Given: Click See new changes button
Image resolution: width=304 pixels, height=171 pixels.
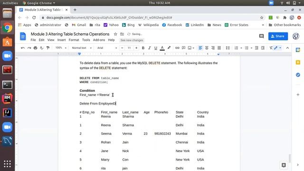Looking at the screenshot, I should 132,40.
